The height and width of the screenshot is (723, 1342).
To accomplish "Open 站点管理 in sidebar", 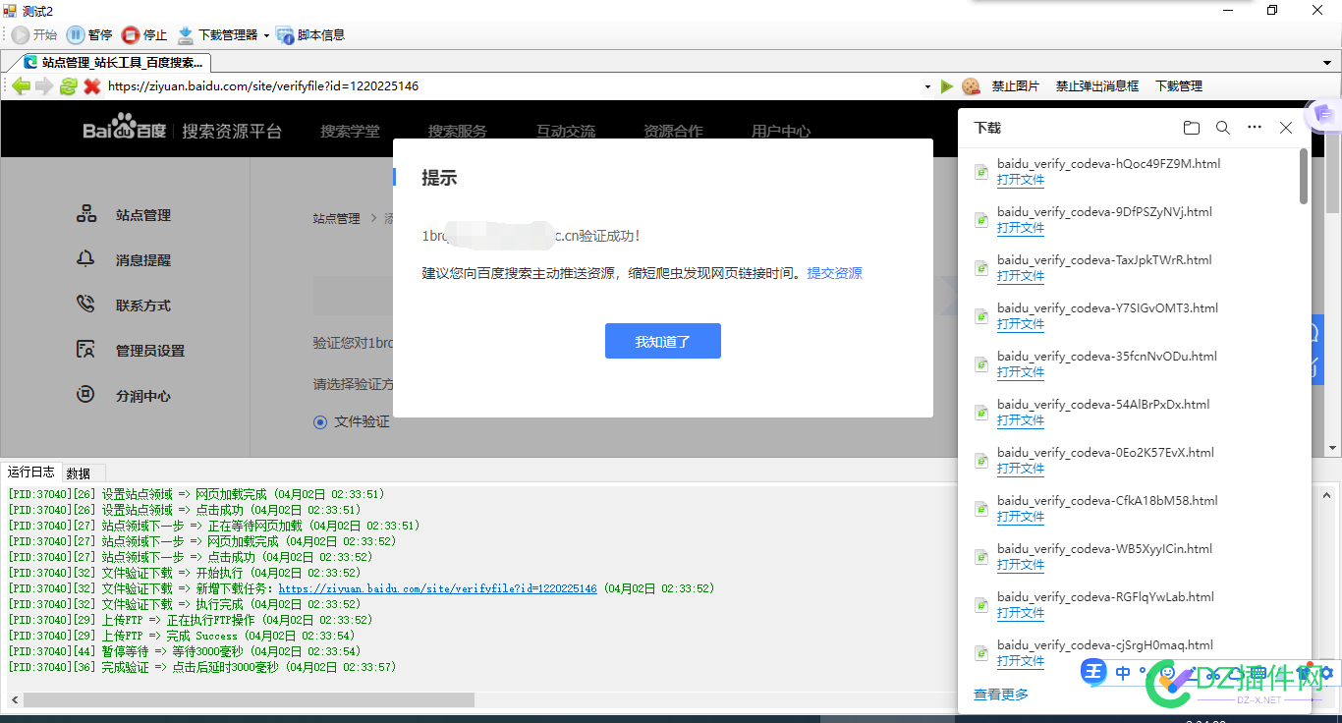I will point(143,215).
